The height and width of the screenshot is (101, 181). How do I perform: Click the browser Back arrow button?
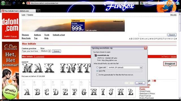pos(3,3)
